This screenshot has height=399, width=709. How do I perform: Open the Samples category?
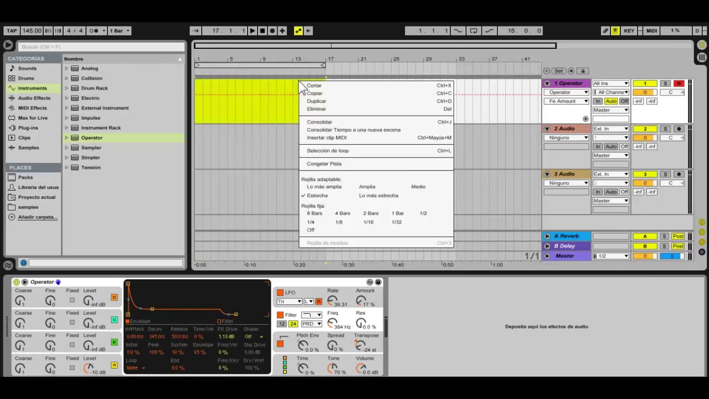(28, 148)
